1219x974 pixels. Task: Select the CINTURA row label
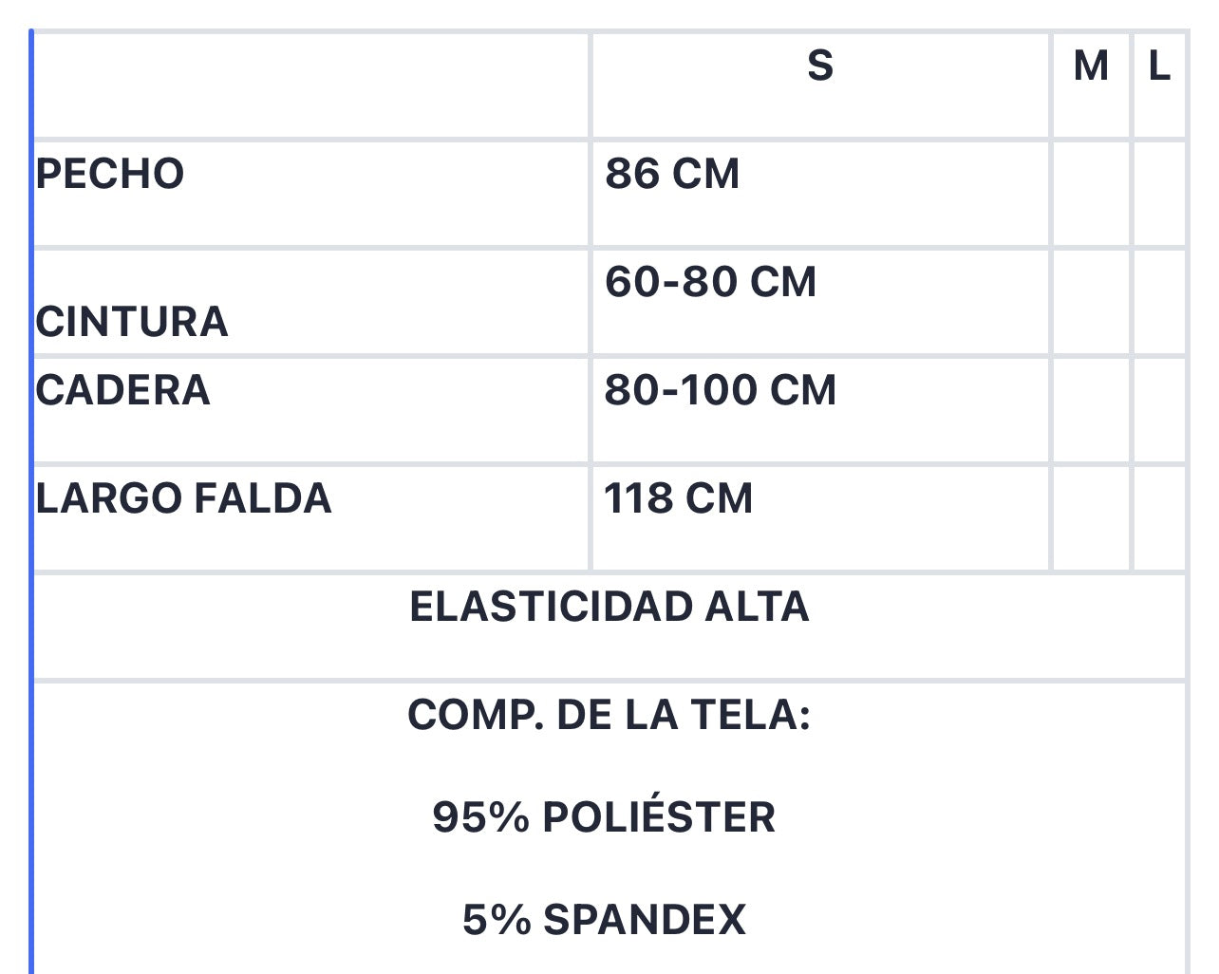132,322
